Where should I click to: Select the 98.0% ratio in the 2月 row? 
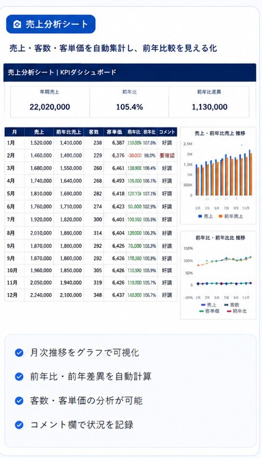click(x=150, y=156)
